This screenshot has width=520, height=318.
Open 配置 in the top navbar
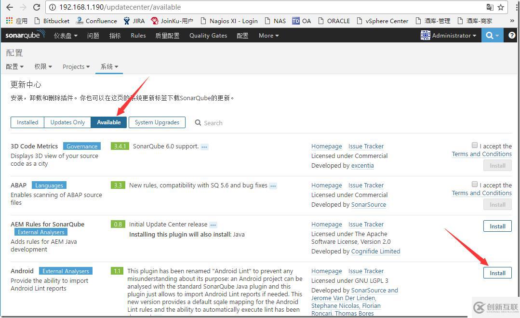click(242, 36)
